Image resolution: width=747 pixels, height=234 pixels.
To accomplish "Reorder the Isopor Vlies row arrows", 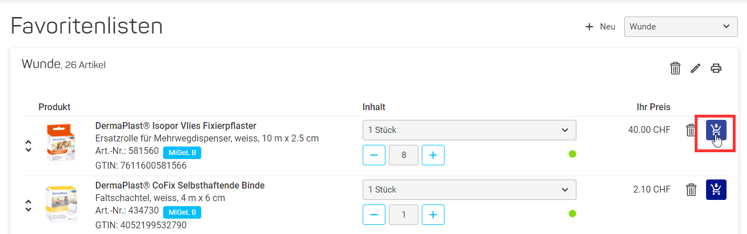I will click(28, 146).
